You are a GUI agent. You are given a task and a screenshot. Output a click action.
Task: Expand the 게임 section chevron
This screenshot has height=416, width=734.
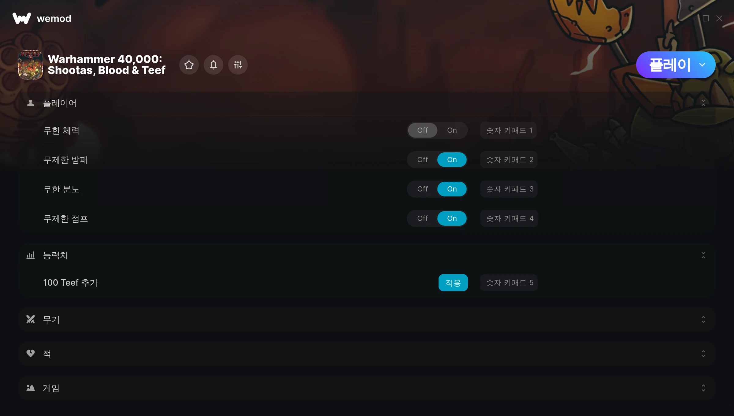pos(703,388)
